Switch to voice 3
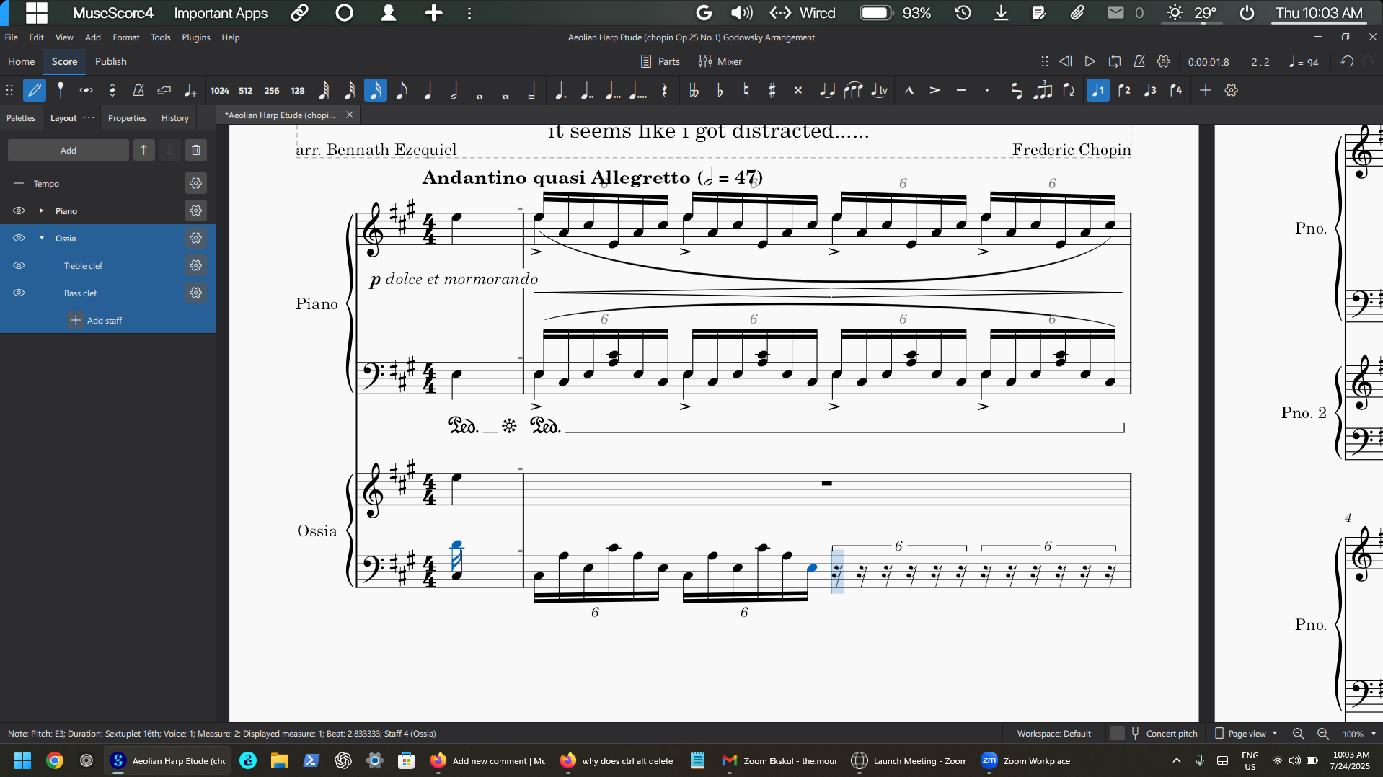1383x777 pixels. click(1150, 91)
